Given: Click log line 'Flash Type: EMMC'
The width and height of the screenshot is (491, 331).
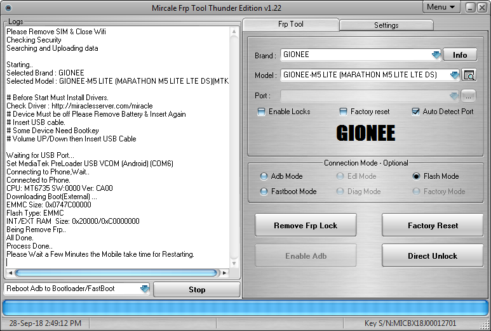Looking at the screenshot, I should pyautogui.click(x=35, y=213).
